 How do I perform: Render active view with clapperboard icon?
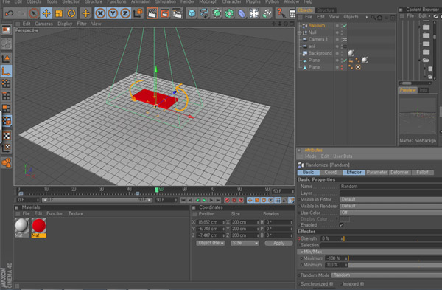pos(152,13)
